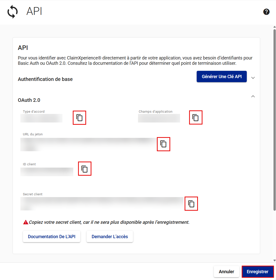Copy the Champs d'application value
This screenshot has width=276, height=280.
196,118
